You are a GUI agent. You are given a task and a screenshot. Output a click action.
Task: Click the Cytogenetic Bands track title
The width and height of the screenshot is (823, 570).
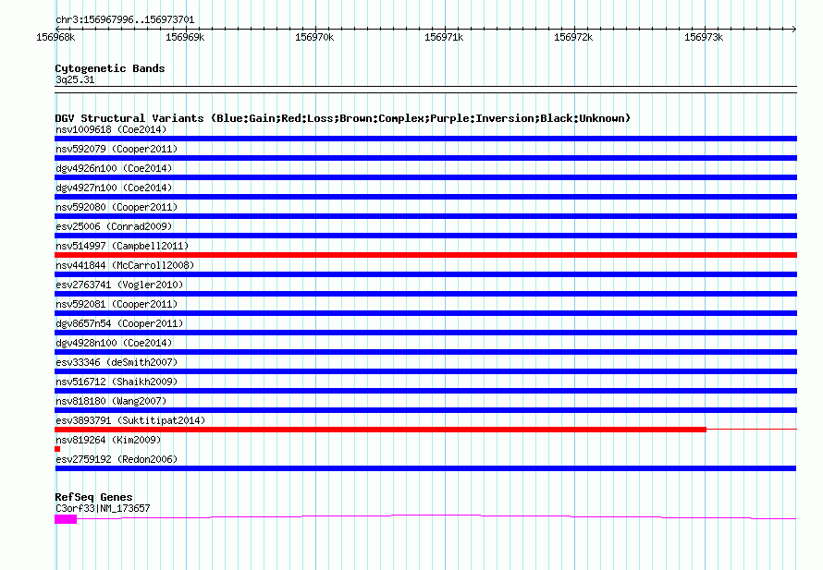(x=109, y=68)
